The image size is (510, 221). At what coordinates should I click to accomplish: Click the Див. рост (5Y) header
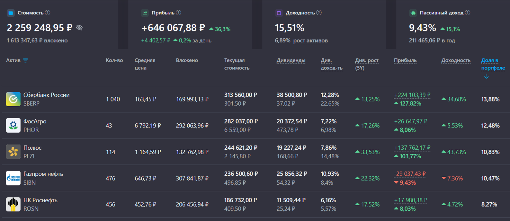[x=366, y=64]
